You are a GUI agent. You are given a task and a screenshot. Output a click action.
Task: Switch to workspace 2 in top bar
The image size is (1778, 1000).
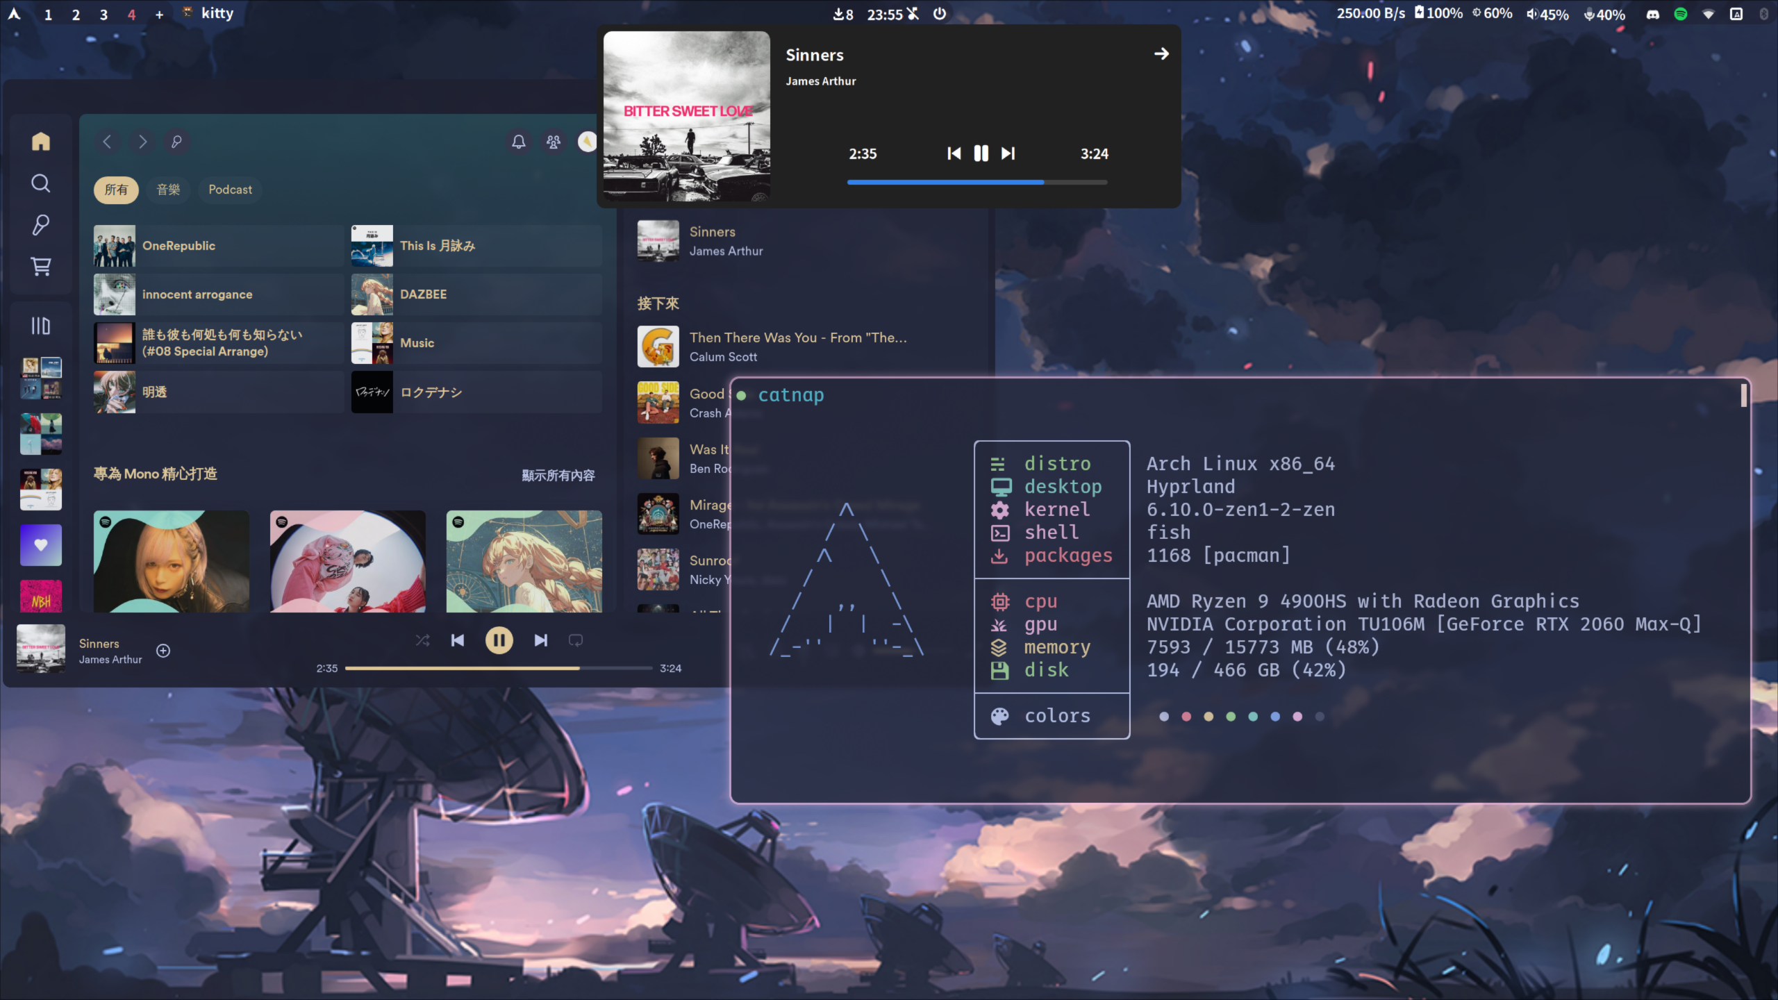[x=76, y=14]
